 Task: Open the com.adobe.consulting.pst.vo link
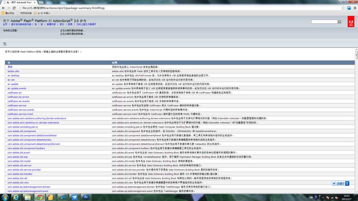pos(23,127)
